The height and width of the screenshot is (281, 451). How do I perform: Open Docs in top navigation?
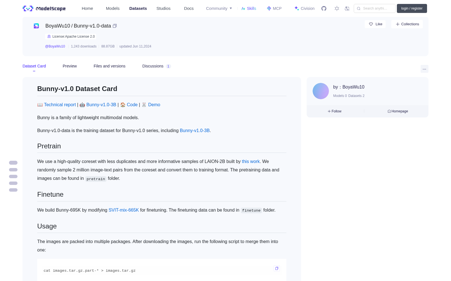click(189, 8)
